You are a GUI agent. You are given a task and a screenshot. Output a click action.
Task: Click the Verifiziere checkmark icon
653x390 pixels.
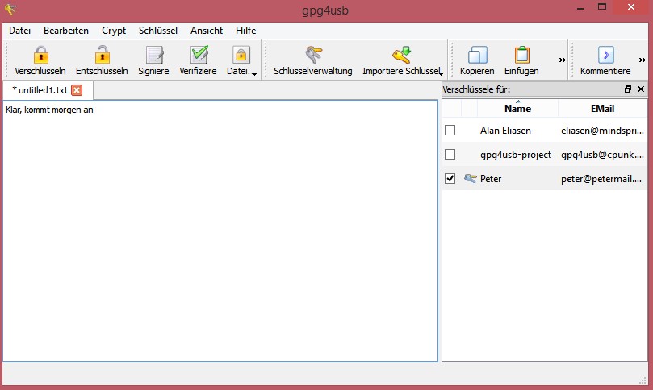pos(198,55)
